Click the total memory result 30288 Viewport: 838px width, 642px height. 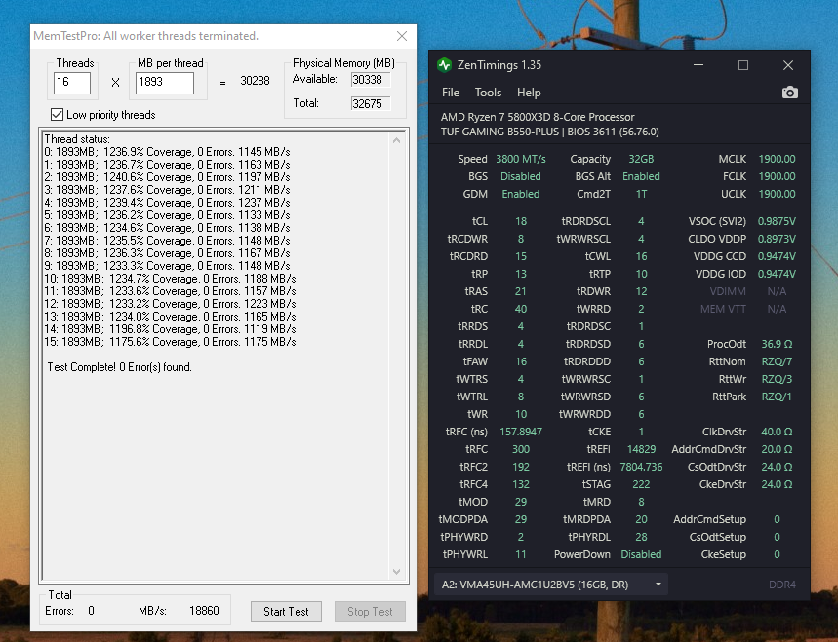(255, 81)
